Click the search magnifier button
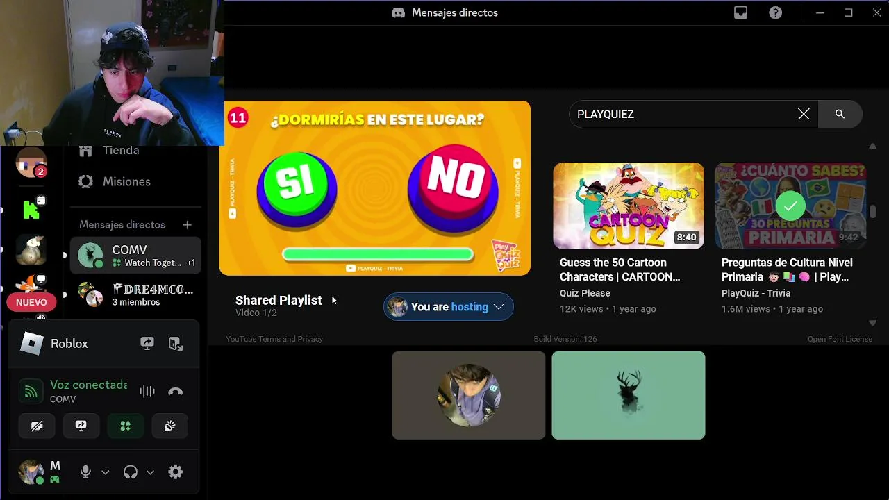This screenshot has width=889, height=500. [840, 114]
